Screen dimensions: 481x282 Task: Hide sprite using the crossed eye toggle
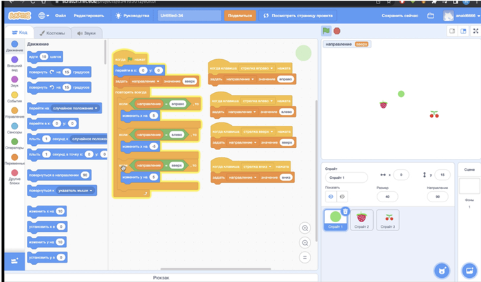pos(342,196)
